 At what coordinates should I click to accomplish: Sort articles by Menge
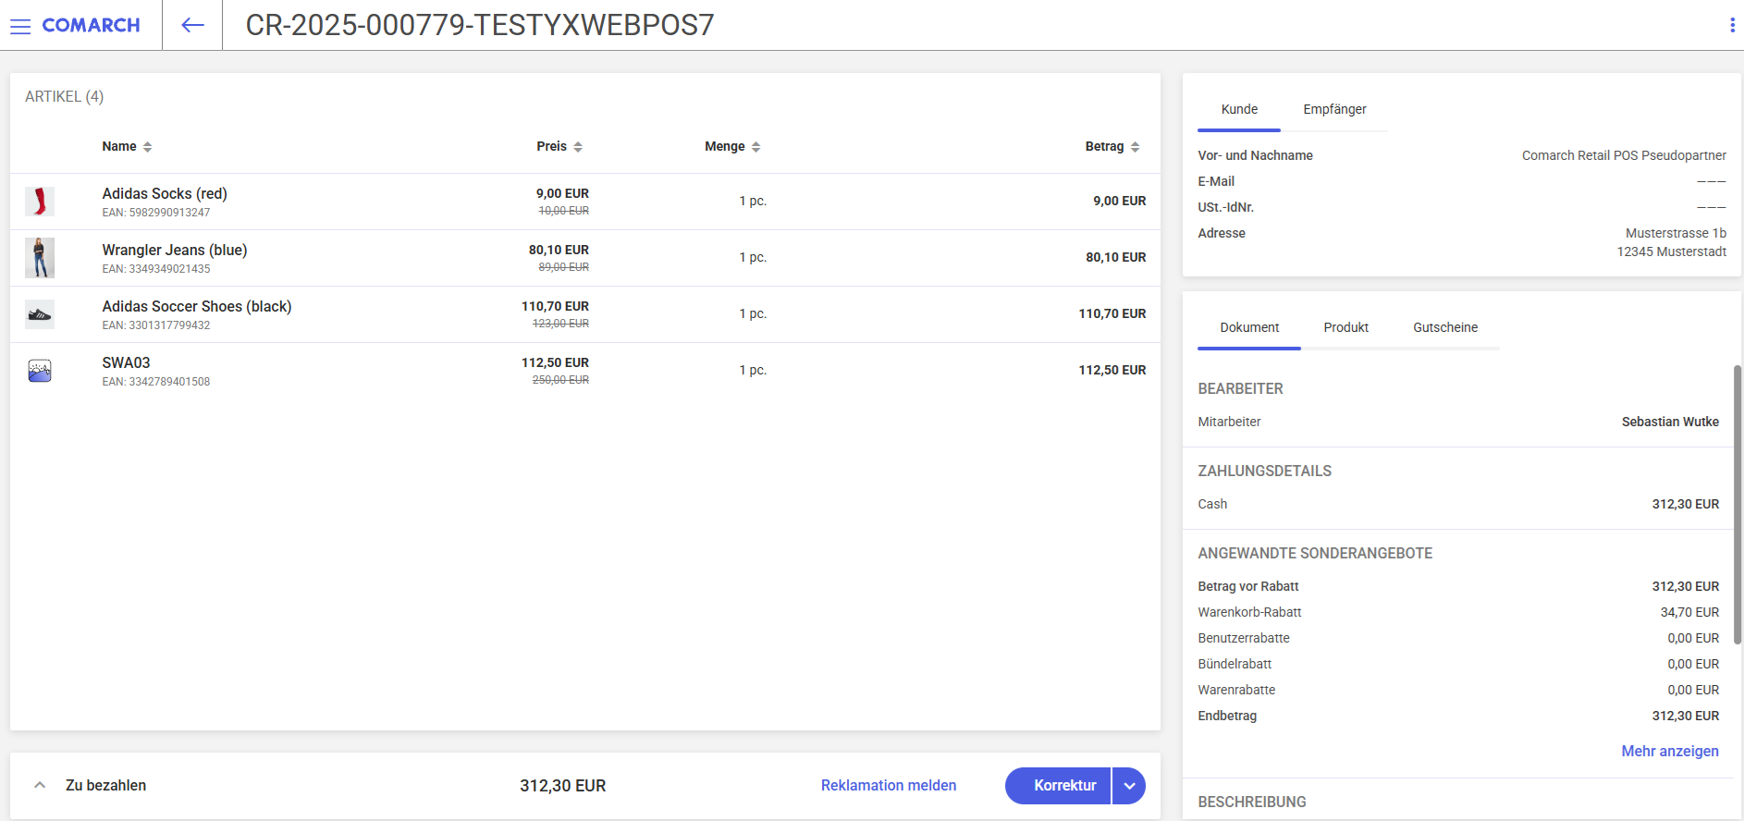tap(732, 146)
